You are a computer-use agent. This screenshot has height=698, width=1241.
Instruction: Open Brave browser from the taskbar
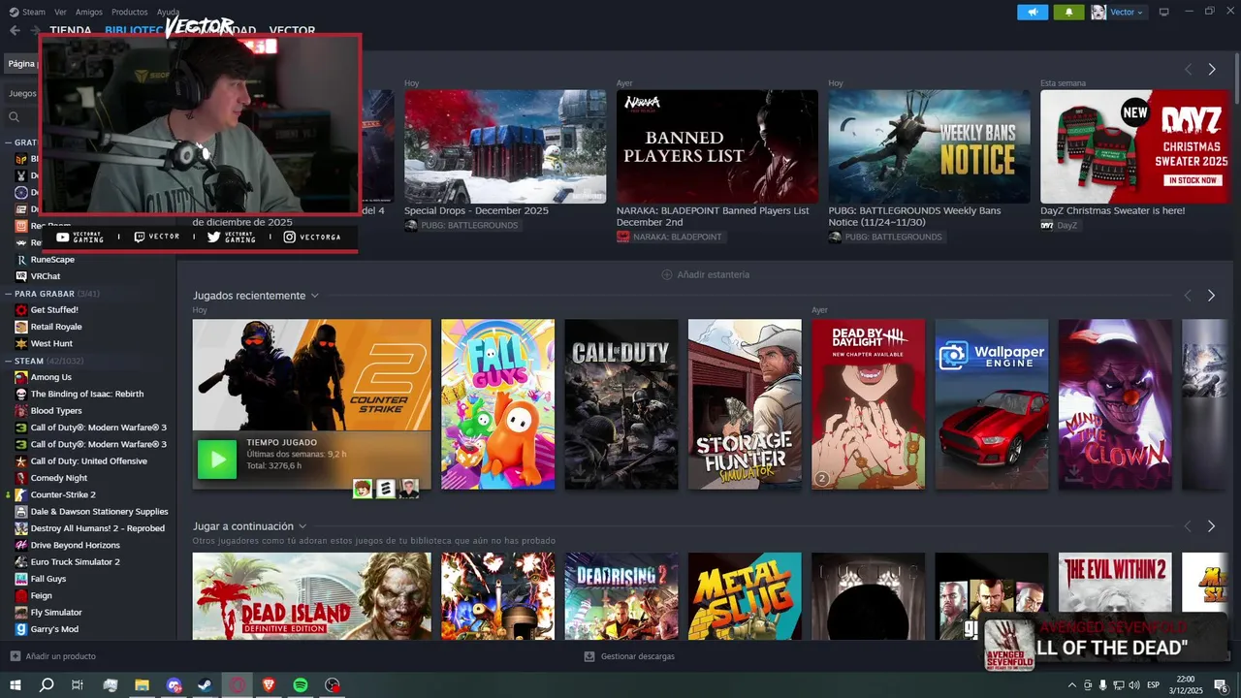(269, 684)
